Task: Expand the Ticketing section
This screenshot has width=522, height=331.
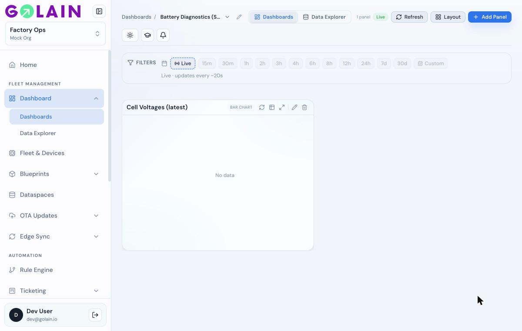Action: coord(96,291)
